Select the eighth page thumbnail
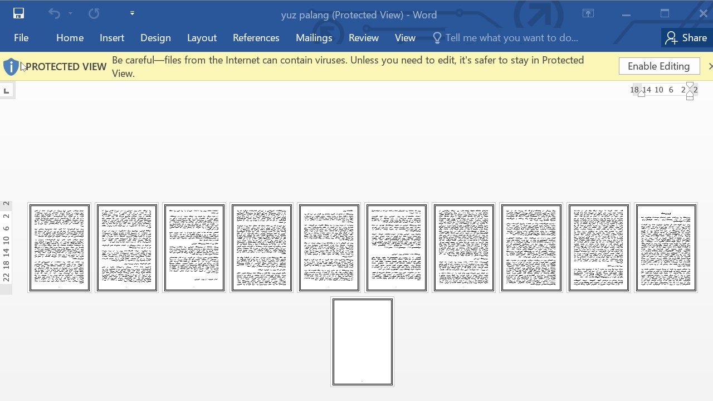 pos(531,248)
